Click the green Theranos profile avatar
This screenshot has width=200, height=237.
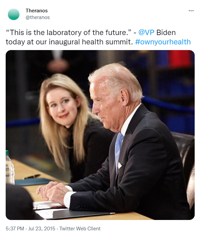[14, 14]
